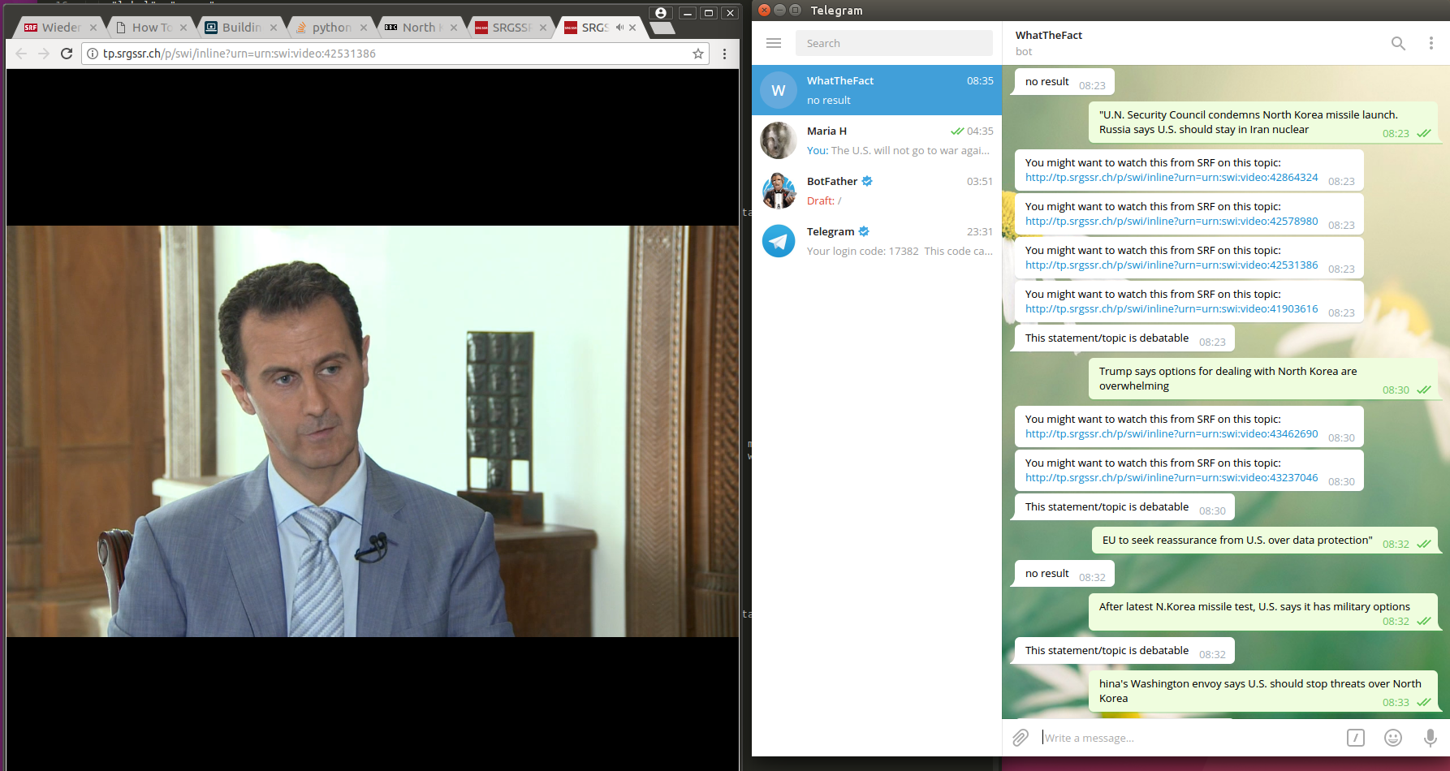Screen dimensions: 1450x771
Task: Minimize the Chrome window
Action: (688, 13)
